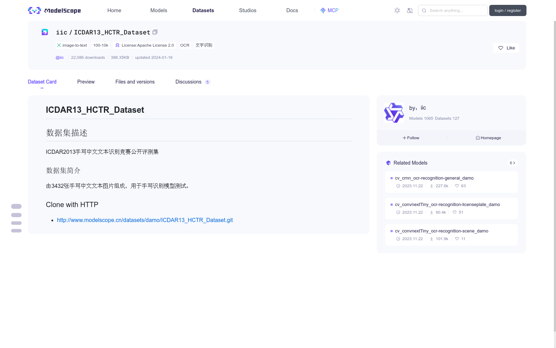
Task: Open the Studios menu item
Action: (x=248, y=10)
